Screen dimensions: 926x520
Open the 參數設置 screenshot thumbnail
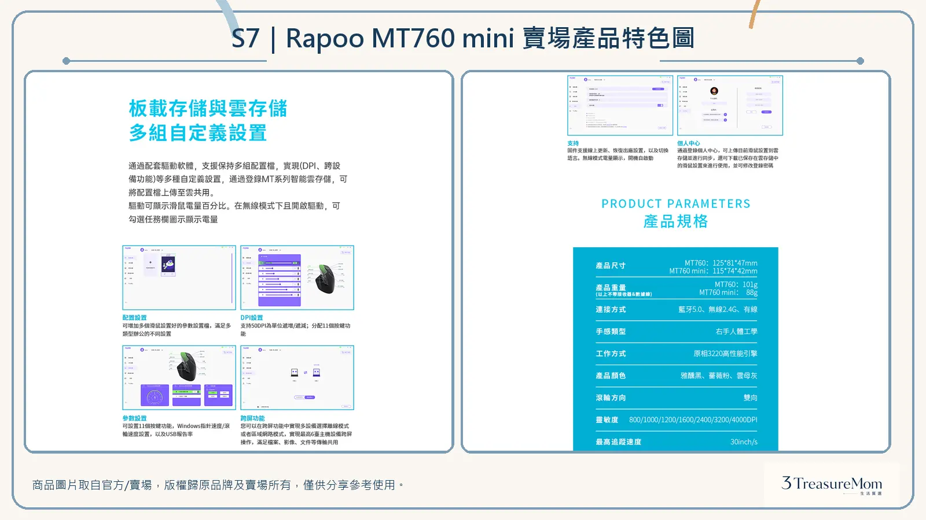point(179,378)
